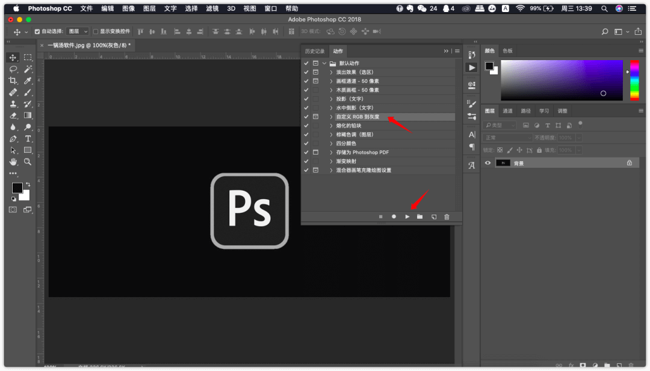
Task: Click the share icon in options bar
Action: click(638, 31)
